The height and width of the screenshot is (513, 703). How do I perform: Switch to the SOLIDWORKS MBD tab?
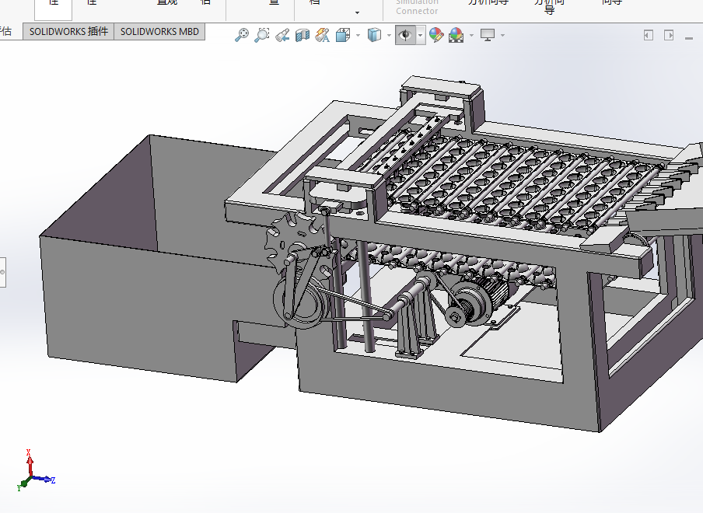(x=159, y=32)
